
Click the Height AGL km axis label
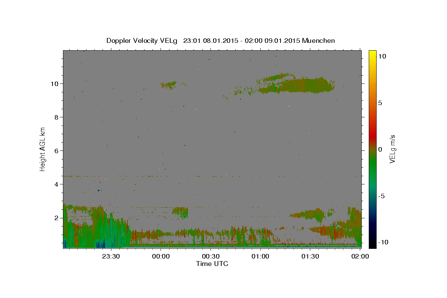43,149
